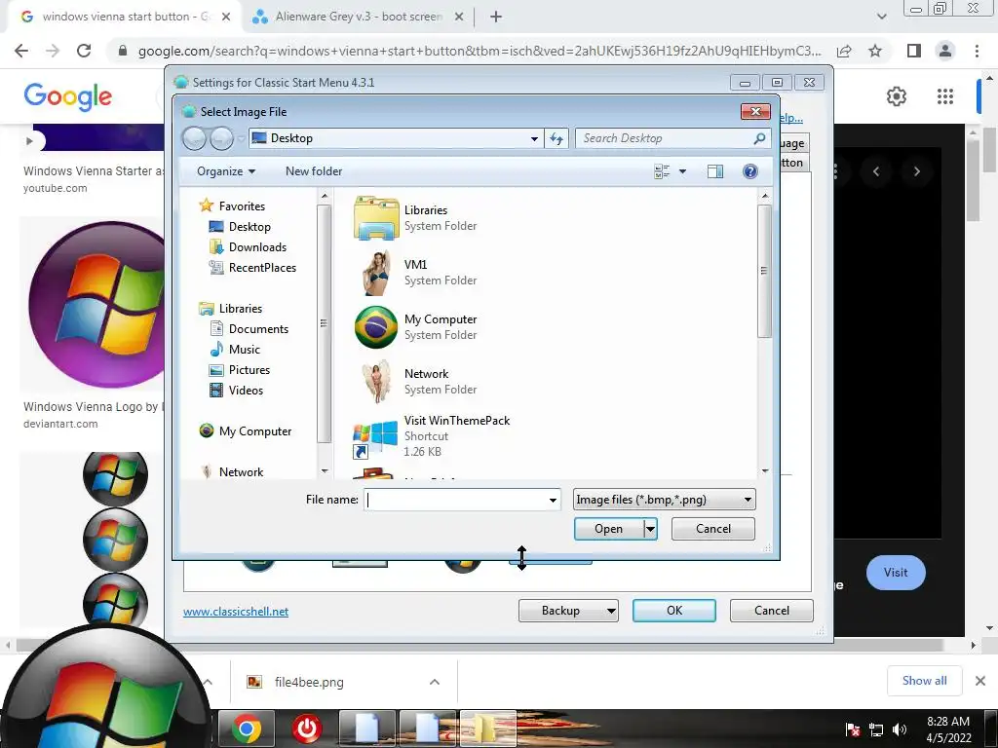Image resolution: width=998 pixels, height=748 pixels.
Task: Expand the Backup dropdown button
Action: [x=611, y=611]
